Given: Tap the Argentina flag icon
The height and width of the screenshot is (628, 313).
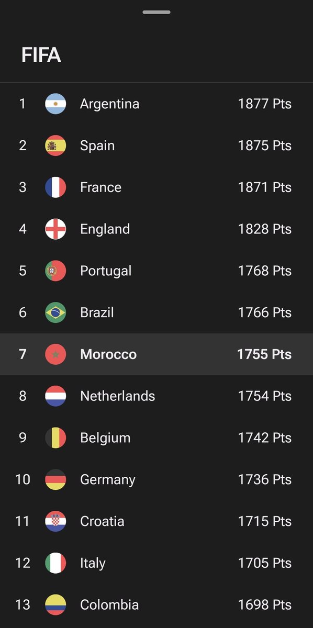Looking at the screenshot, I should (x=55, y=104).
